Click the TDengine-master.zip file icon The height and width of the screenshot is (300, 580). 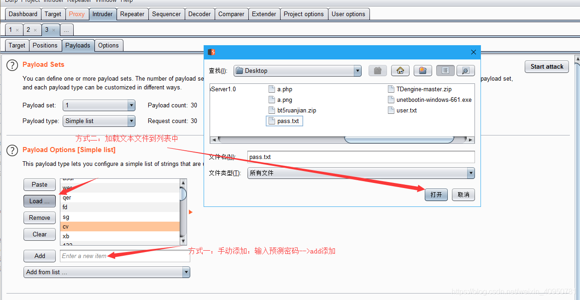pos(392,89)
